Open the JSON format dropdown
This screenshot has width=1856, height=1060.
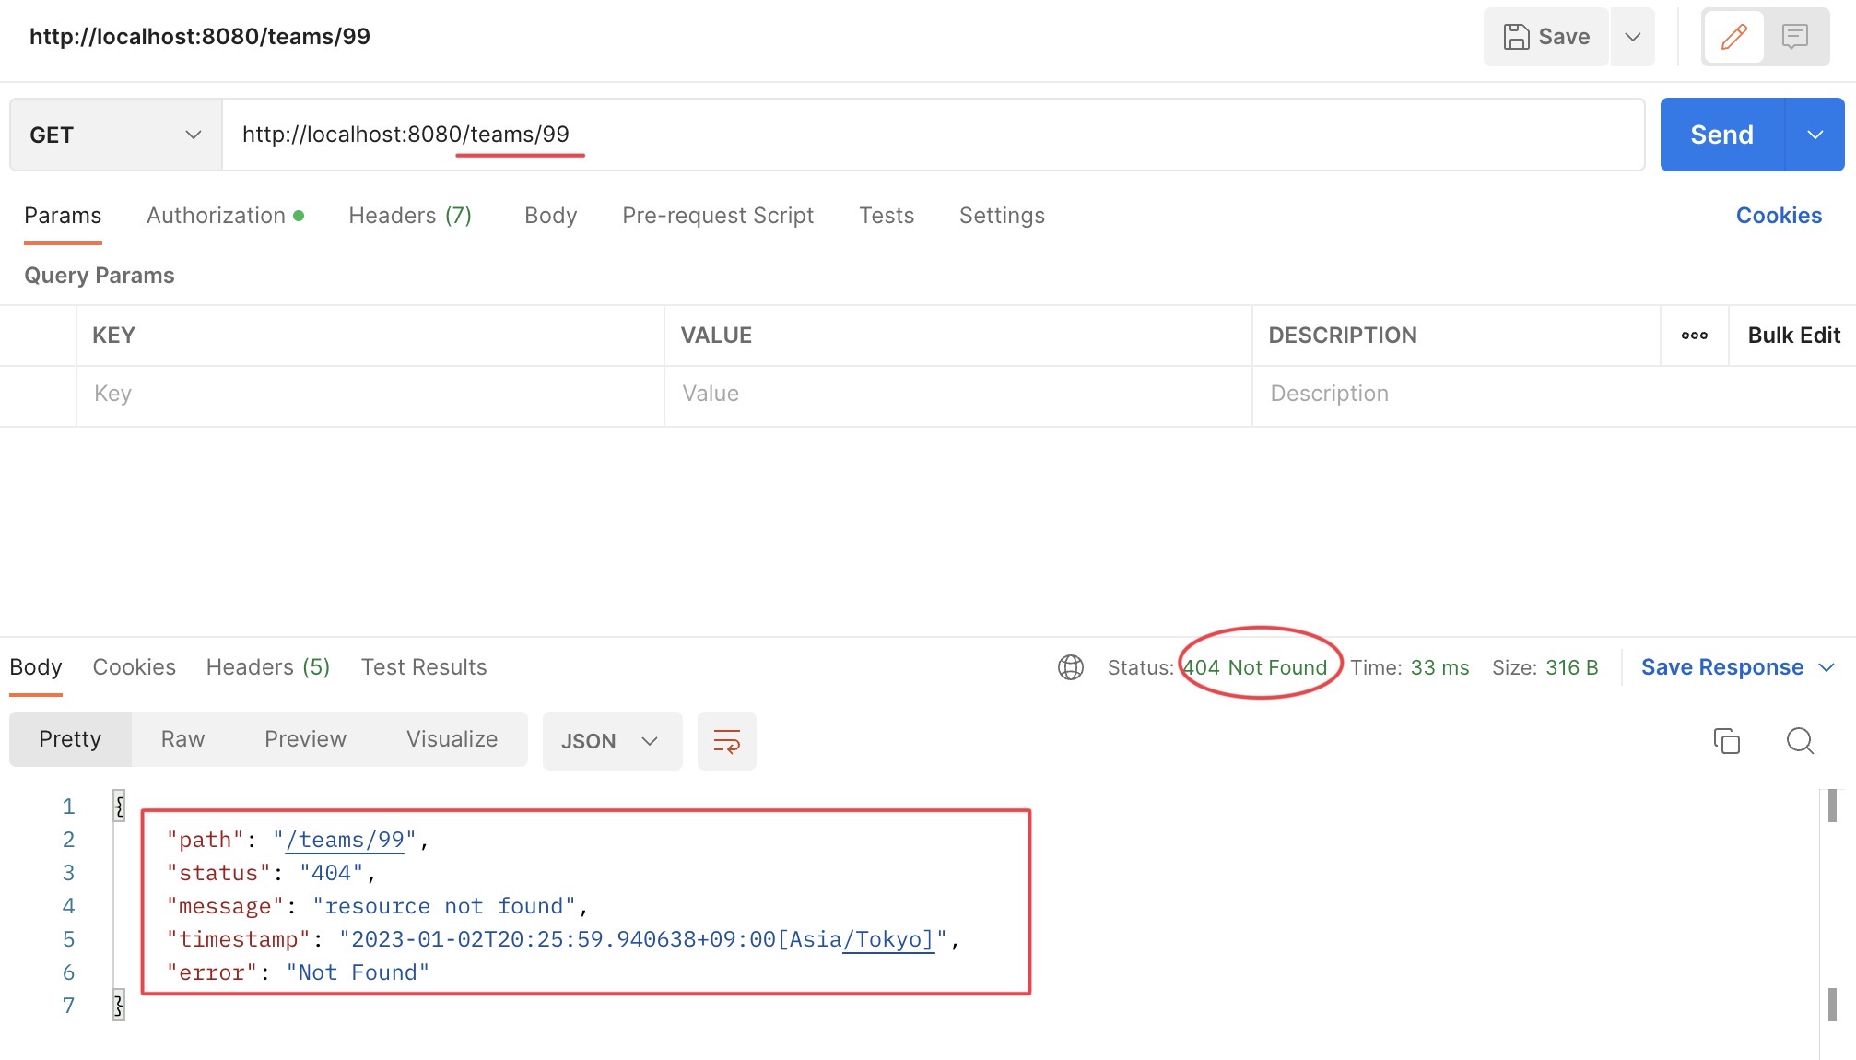(611, 741)
